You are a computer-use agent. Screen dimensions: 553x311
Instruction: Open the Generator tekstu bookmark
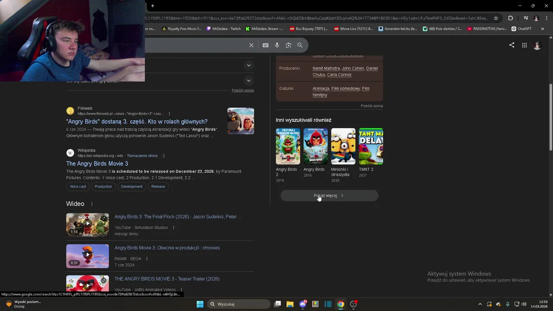pos(398,29)
